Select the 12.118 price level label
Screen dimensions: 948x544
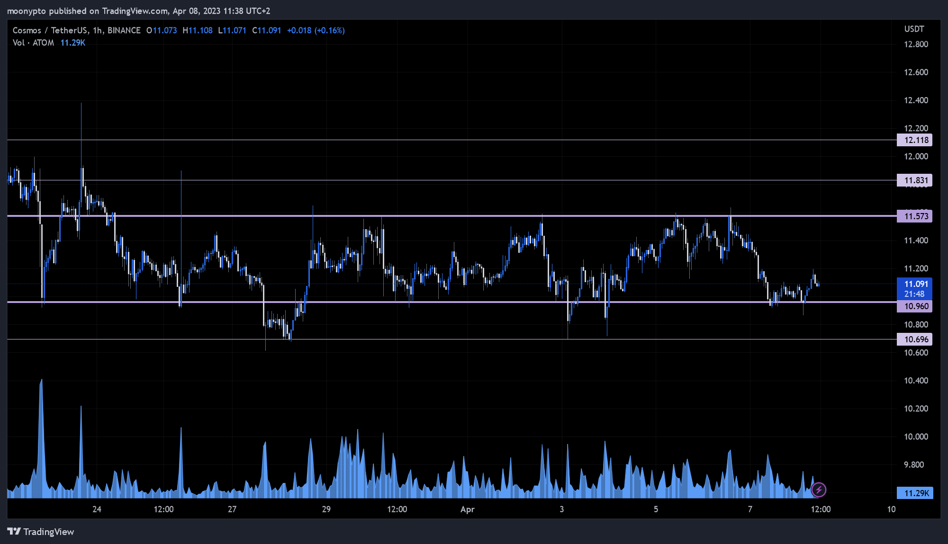point(914,140)
